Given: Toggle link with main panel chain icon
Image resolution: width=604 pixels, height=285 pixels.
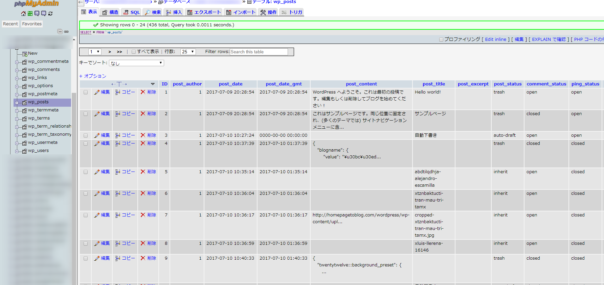Looking at the screenshot, I should (x=66, y=31).
